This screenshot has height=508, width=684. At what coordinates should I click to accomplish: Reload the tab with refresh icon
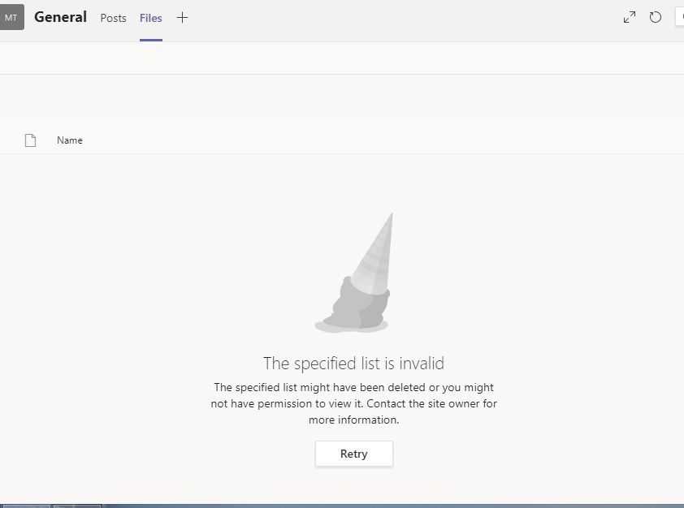coord(656,17)
